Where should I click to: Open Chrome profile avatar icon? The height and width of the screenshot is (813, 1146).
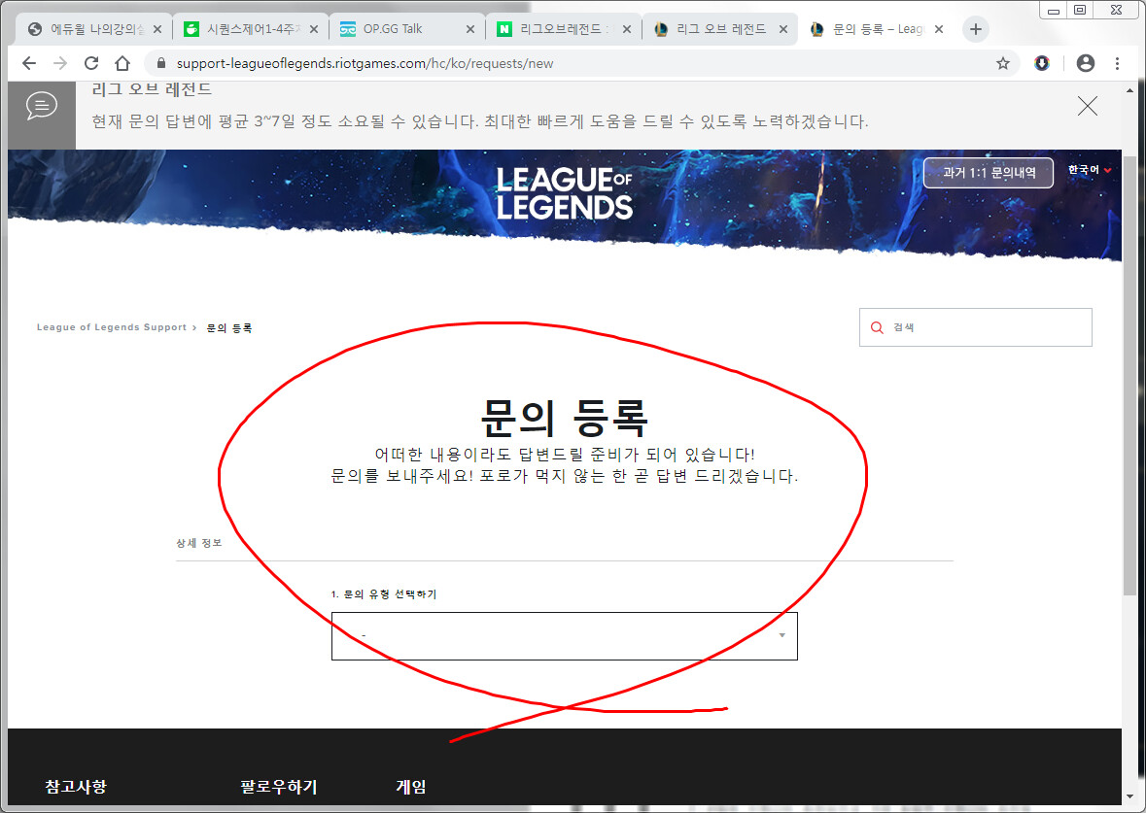[1086, 63]
